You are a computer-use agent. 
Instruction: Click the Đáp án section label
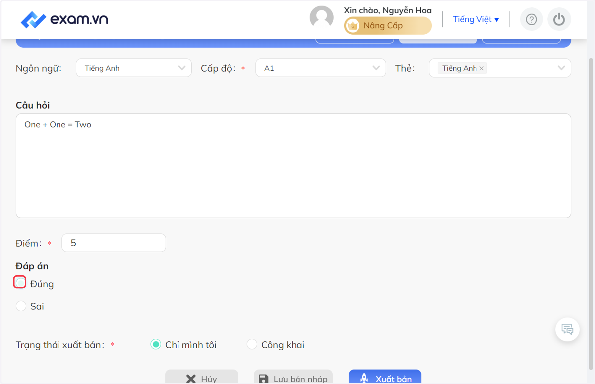pyautogui.click(x=32, y=266)
